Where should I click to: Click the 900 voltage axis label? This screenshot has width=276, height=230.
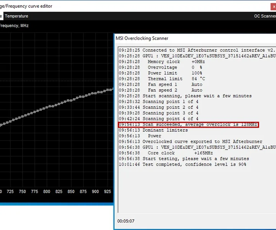(95, 191)
